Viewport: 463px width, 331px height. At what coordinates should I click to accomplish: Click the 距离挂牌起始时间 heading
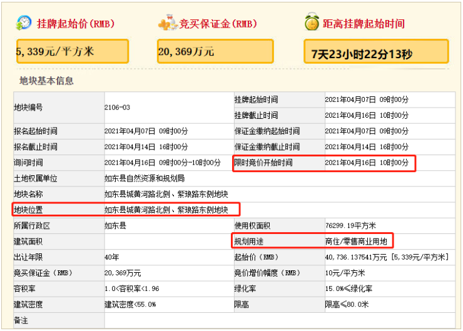point(364,24)
